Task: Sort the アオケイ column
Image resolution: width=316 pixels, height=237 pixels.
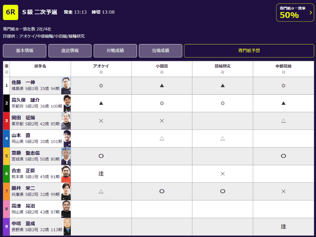Action: (x=101, y=72)
